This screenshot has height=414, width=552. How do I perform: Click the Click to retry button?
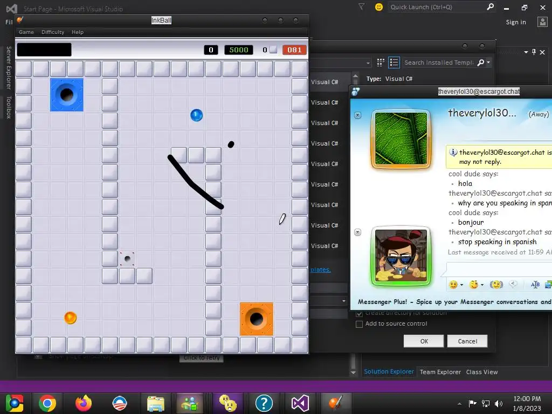point(202,358)
